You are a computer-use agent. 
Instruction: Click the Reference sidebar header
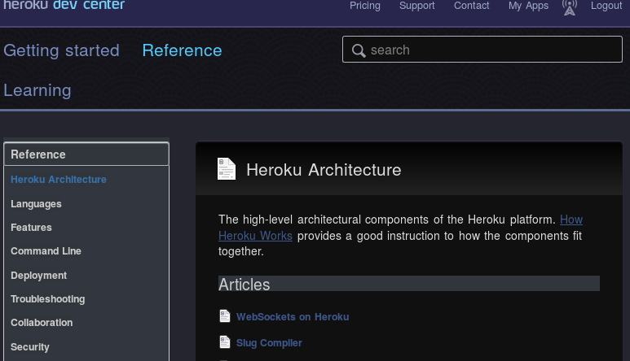pos(86,154)
